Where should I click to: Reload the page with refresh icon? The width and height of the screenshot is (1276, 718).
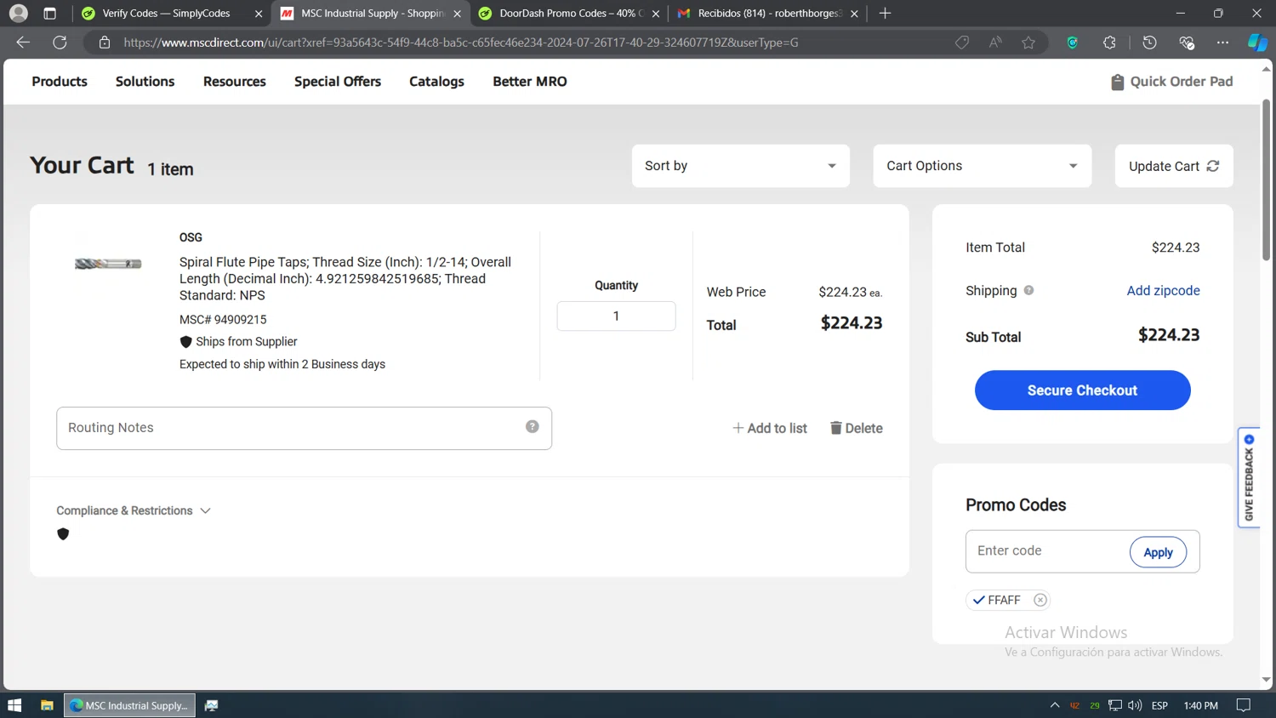(60, 43)
